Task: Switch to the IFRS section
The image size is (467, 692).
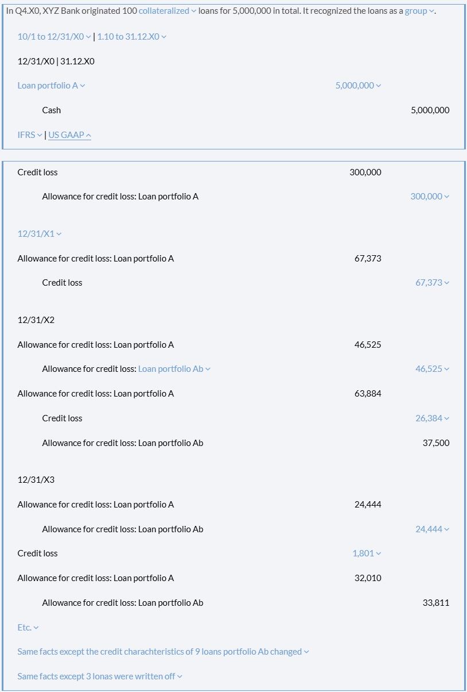Action: pos(30,135)
